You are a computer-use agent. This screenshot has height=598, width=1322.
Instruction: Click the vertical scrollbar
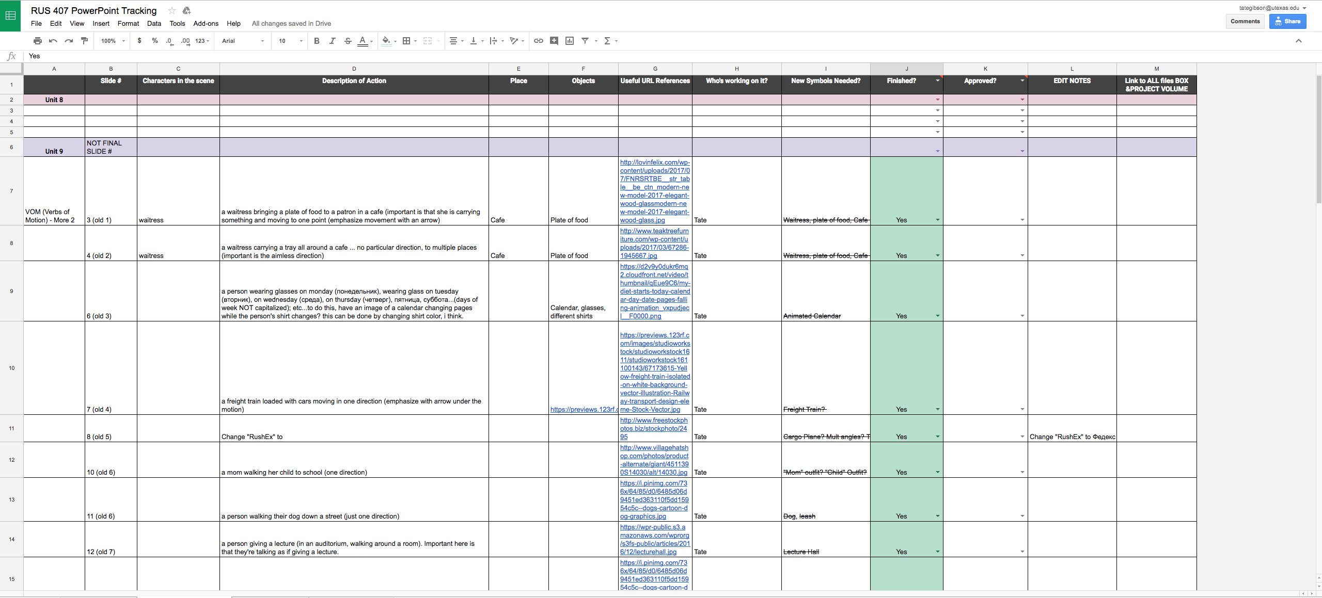[1318, 139]
